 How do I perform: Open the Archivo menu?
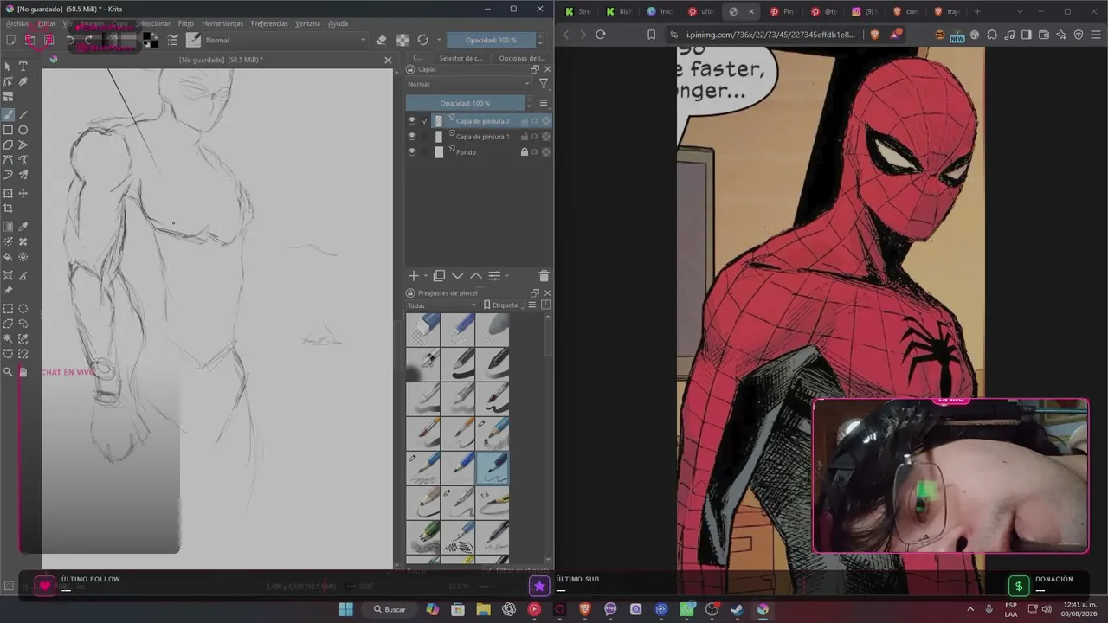[17, 23]
